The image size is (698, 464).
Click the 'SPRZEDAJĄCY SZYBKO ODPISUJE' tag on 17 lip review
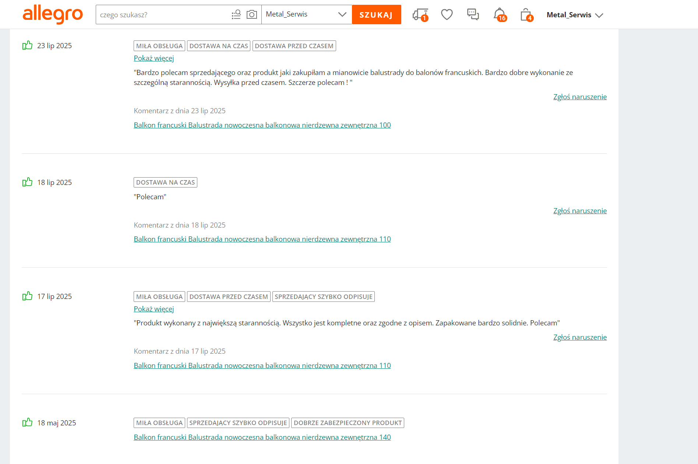tap(323, 297)
